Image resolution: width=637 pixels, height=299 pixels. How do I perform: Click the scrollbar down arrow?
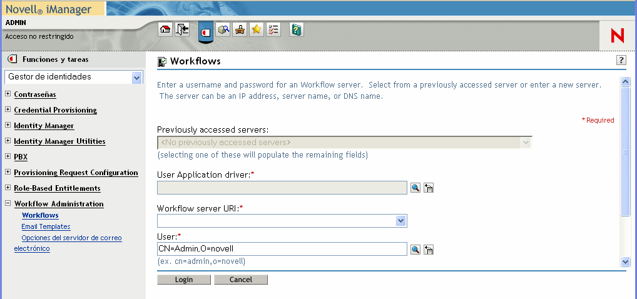coord(625,261)
